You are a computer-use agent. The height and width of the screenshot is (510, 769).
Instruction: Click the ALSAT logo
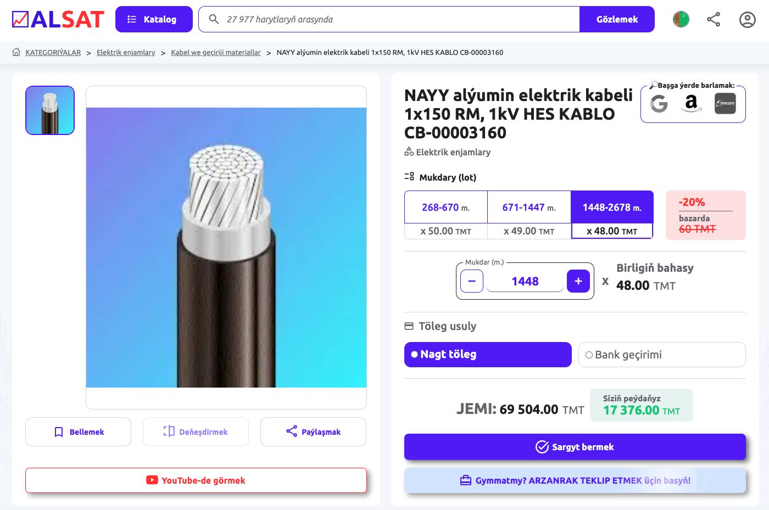pos(58,20)
